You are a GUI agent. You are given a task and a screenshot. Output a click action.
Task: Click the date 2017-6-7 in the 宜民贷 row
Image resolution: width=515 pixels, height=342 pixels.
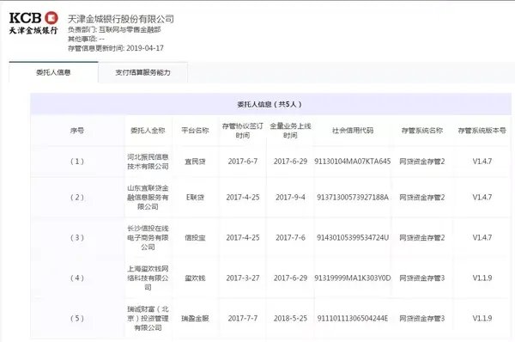tap(243, 162)
